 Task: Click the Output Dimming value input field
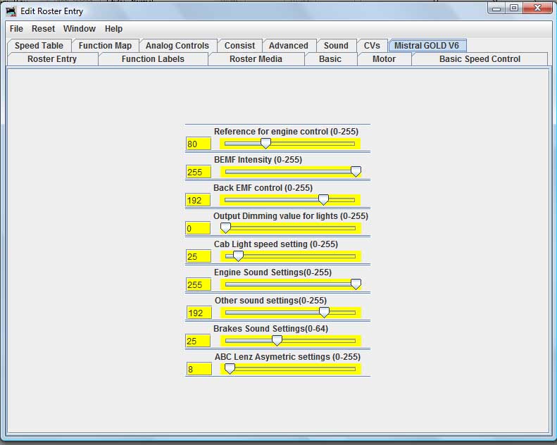pyautogui.click(x=198, y=228)
